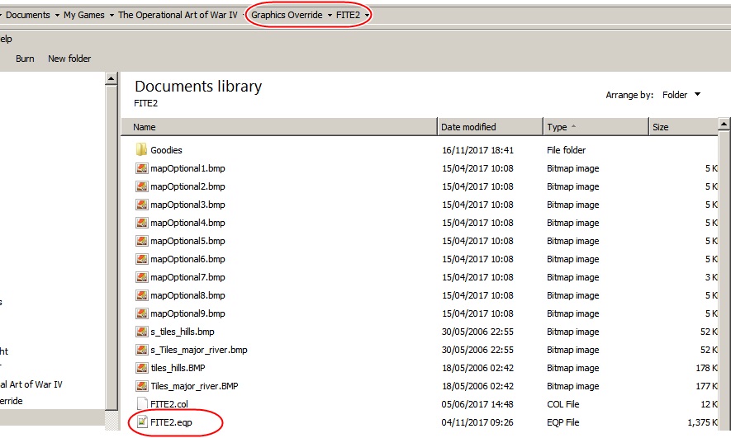Click the Tiles_major_river.BMP file name

194,386
